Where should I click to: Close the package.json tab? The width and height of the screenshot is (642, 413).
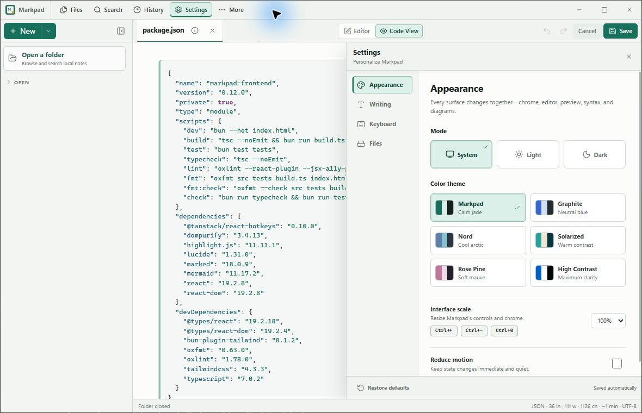213,30
